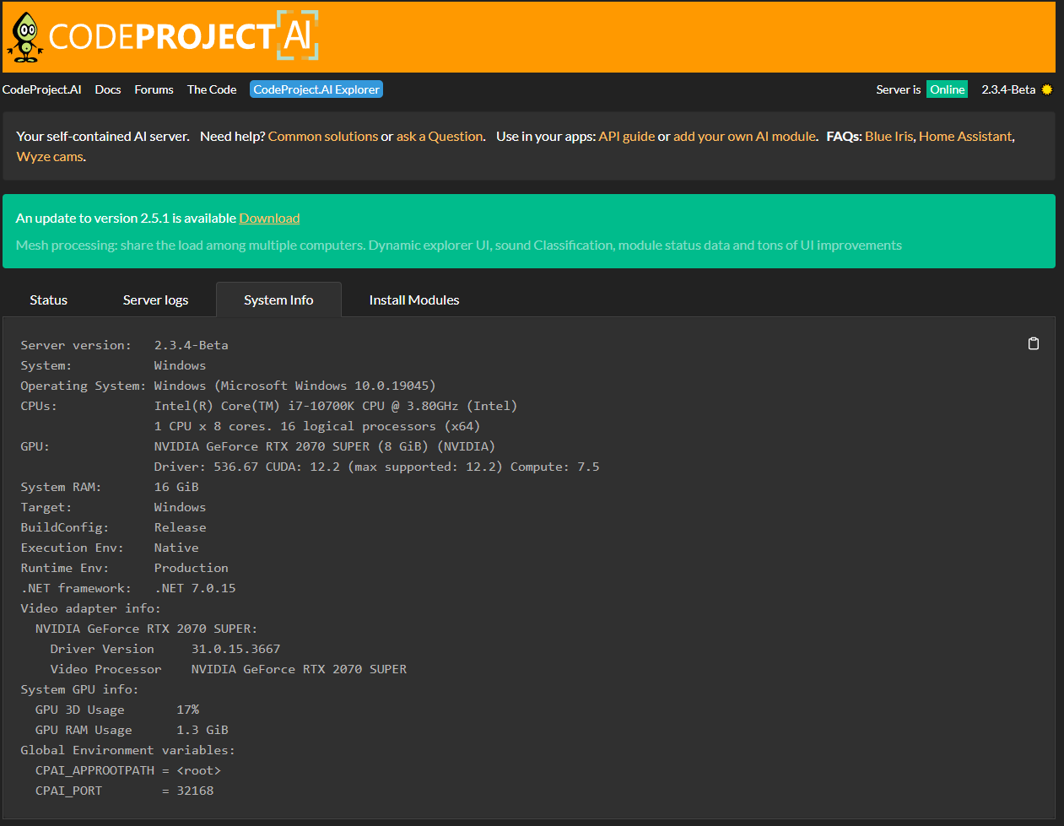Toggle the sun theme icon beside 2.3.4-Beta
Image resolution: width=1064 pixels, height=826 pixels.
(1047, 89)
